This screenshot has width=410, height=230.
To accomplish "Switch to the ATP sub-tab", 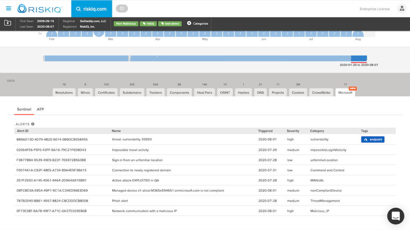I will (40, 109).
